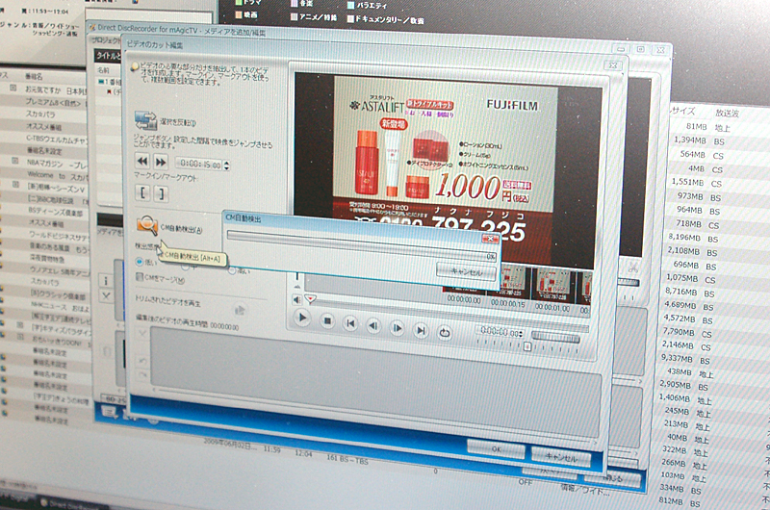This screenshot has width=770, height=510.
Task: Step forward one frame
Action: click(x=397, y=328)
